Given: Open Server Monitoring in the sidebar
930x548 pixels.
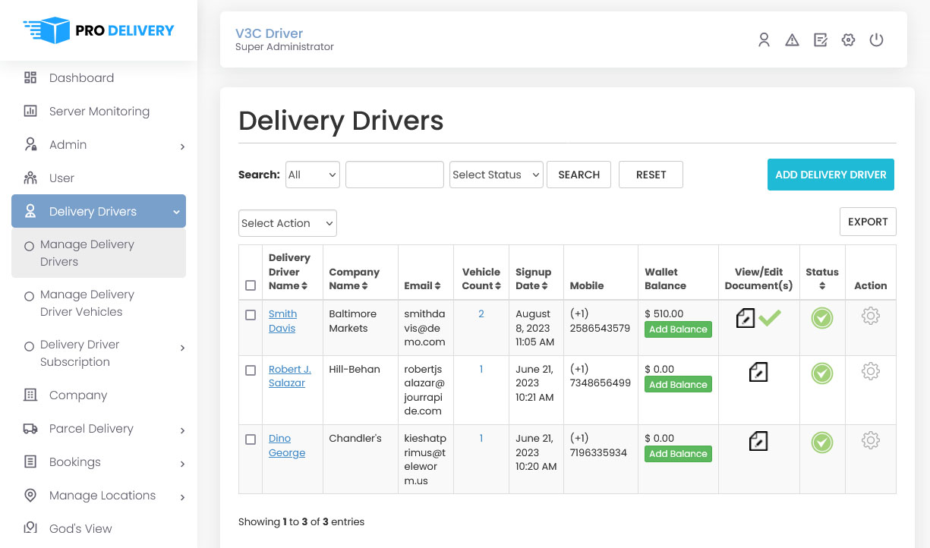Looking at the screenshot, I should pos(99,112).
